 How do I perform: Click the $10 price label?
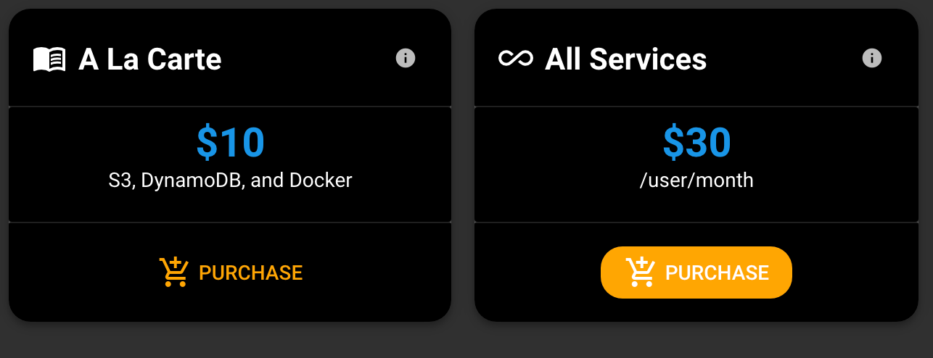point(230,143)
